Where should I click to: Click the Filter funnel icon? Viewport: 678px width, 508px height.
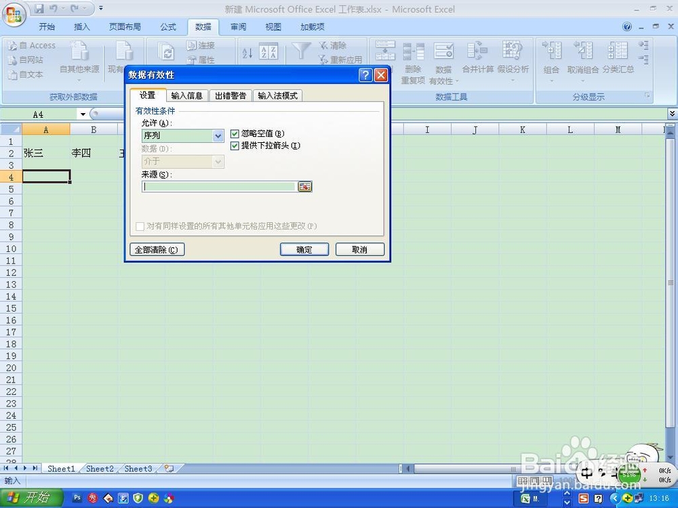point(301,51)
